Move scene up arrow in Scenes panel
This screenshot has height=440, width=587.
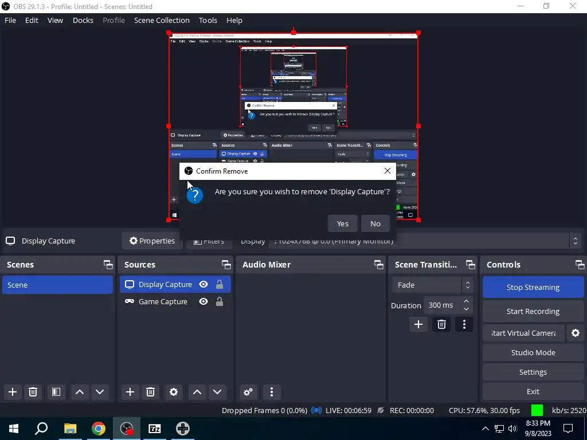(79, 392)
